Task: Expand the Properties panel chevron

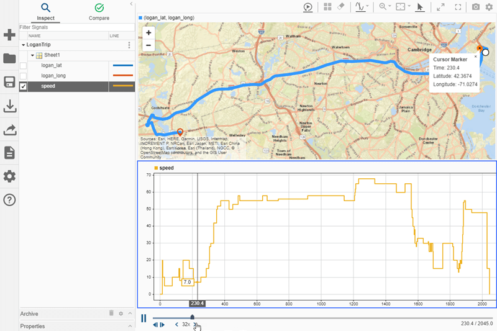Action: click(x=130, y=326)
